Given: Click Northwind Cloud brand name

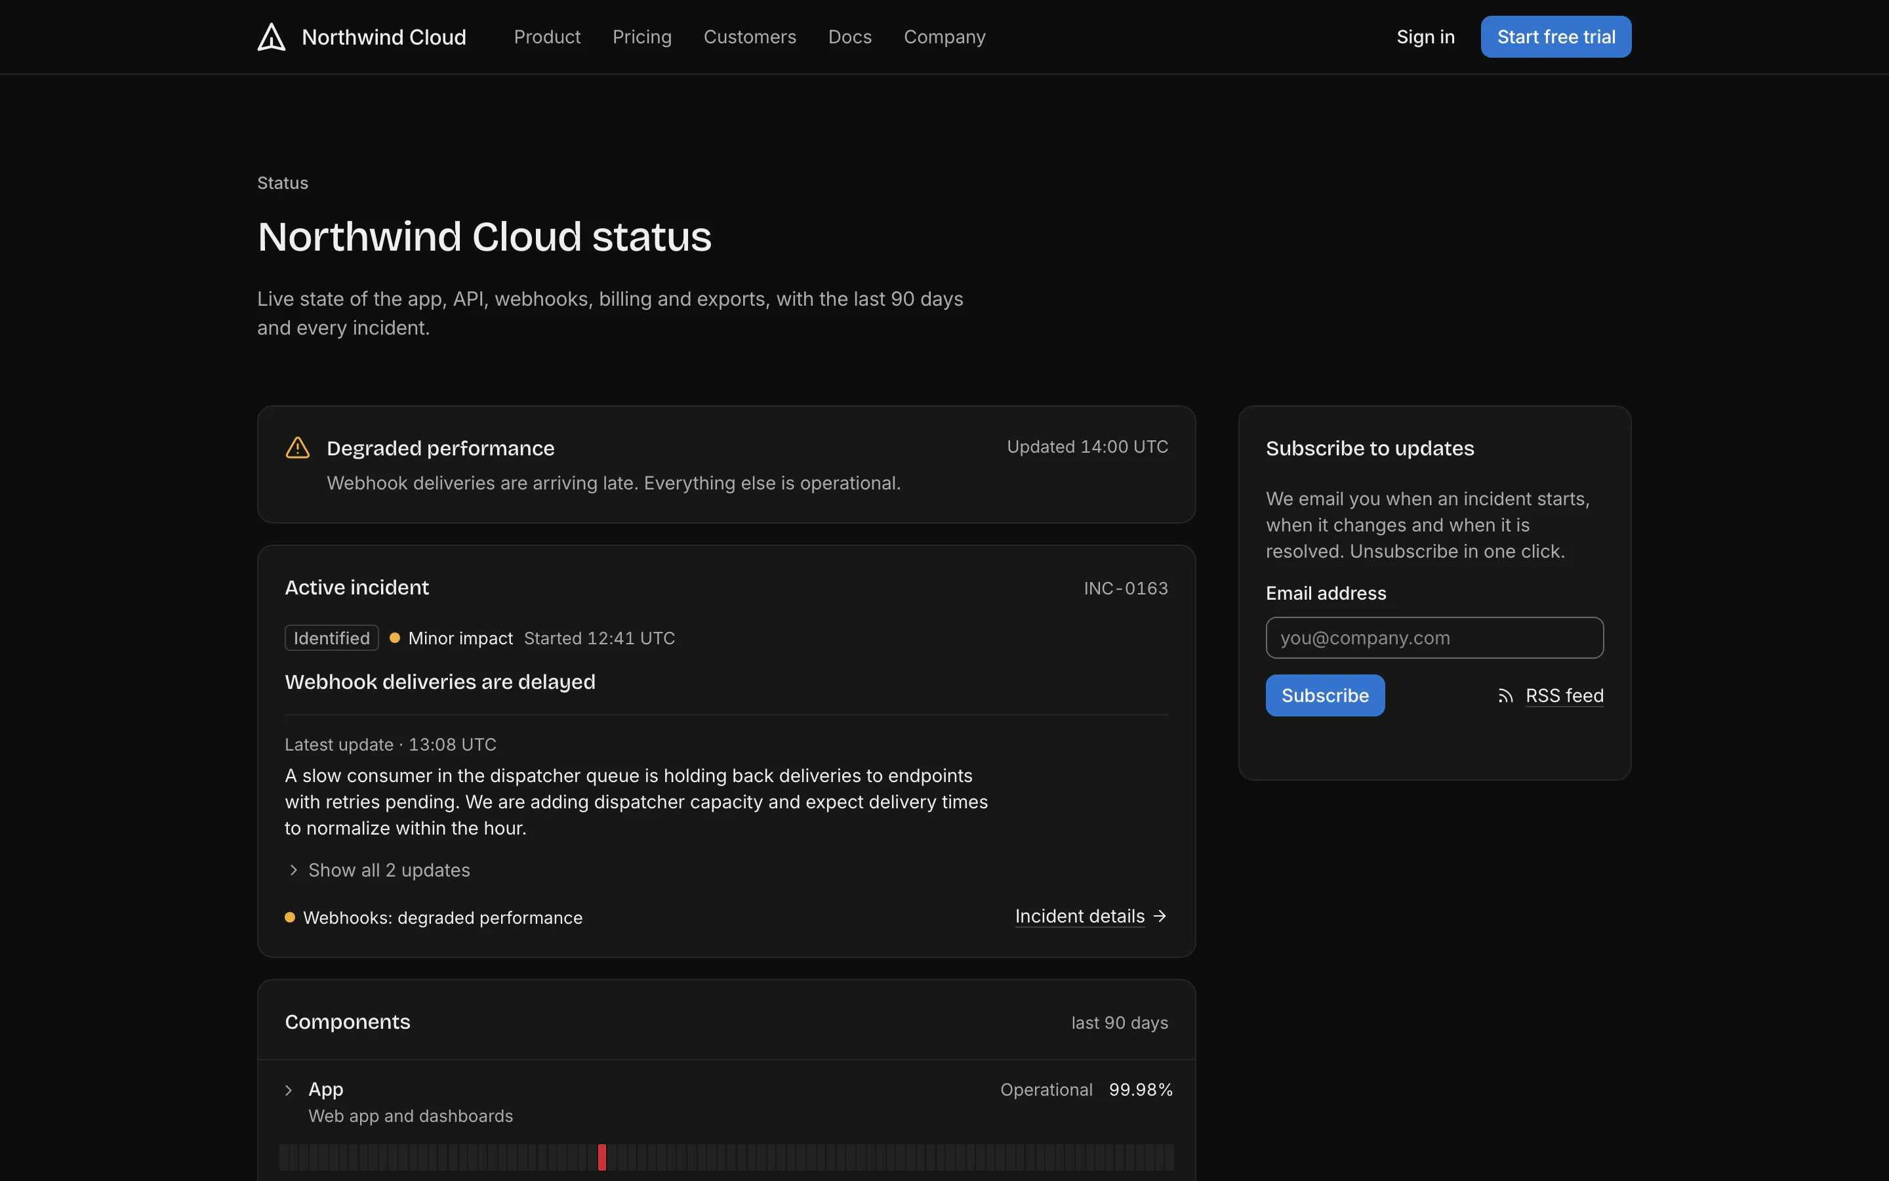Looking at the screenshot, I should point(383,37).
